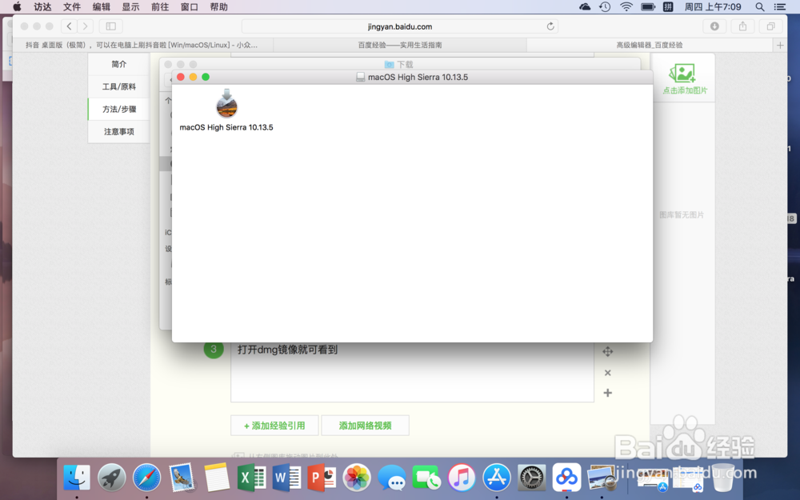Open the 帮助 menu
Screen dimensions: 800x500
[218, 6]
